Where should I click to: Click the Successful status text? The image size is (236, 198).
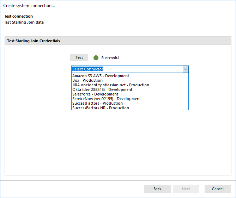click(x=110, y=58)
